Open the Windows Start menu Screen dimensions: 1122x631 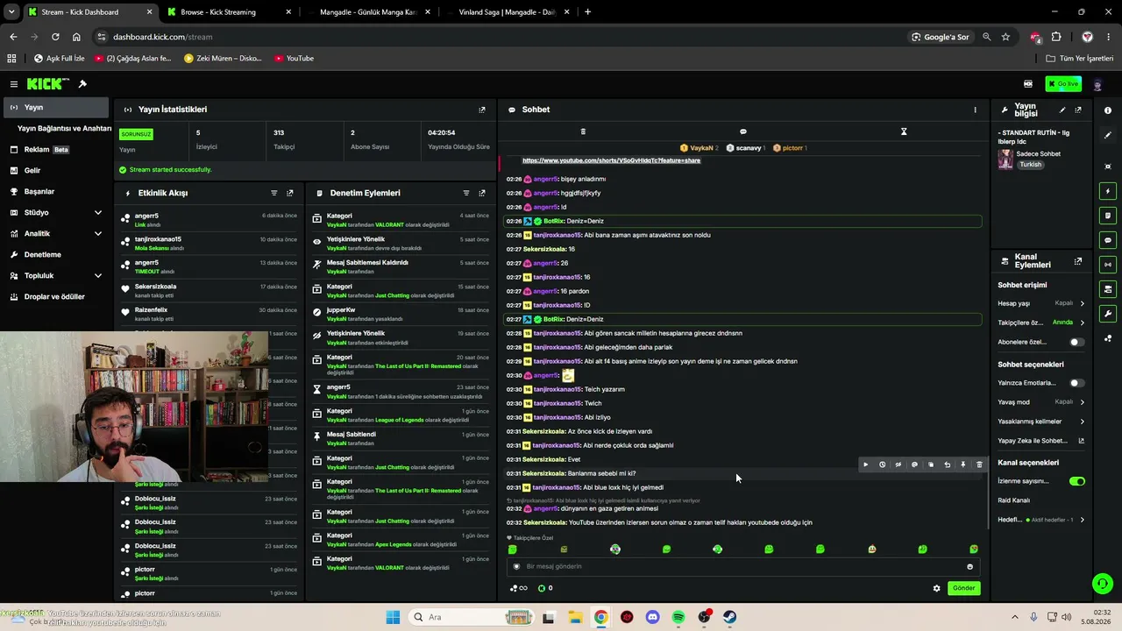click(393, 617)
